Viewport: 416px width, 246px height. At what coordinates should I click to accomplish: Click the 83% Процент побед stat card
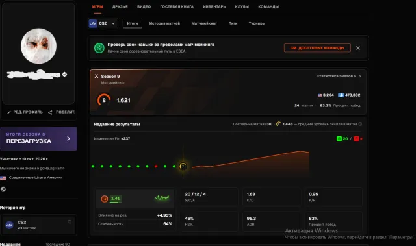point(333,221)
